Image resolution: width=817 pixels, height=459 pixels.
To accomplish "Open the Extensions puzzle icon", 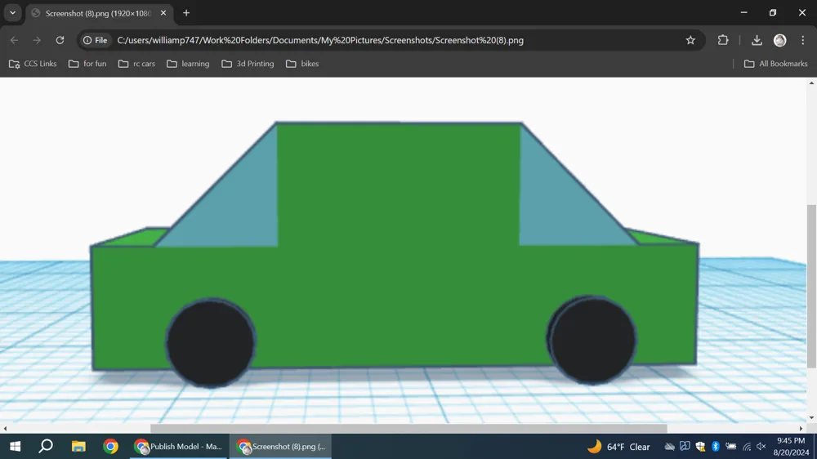I will tap(723, 40).
